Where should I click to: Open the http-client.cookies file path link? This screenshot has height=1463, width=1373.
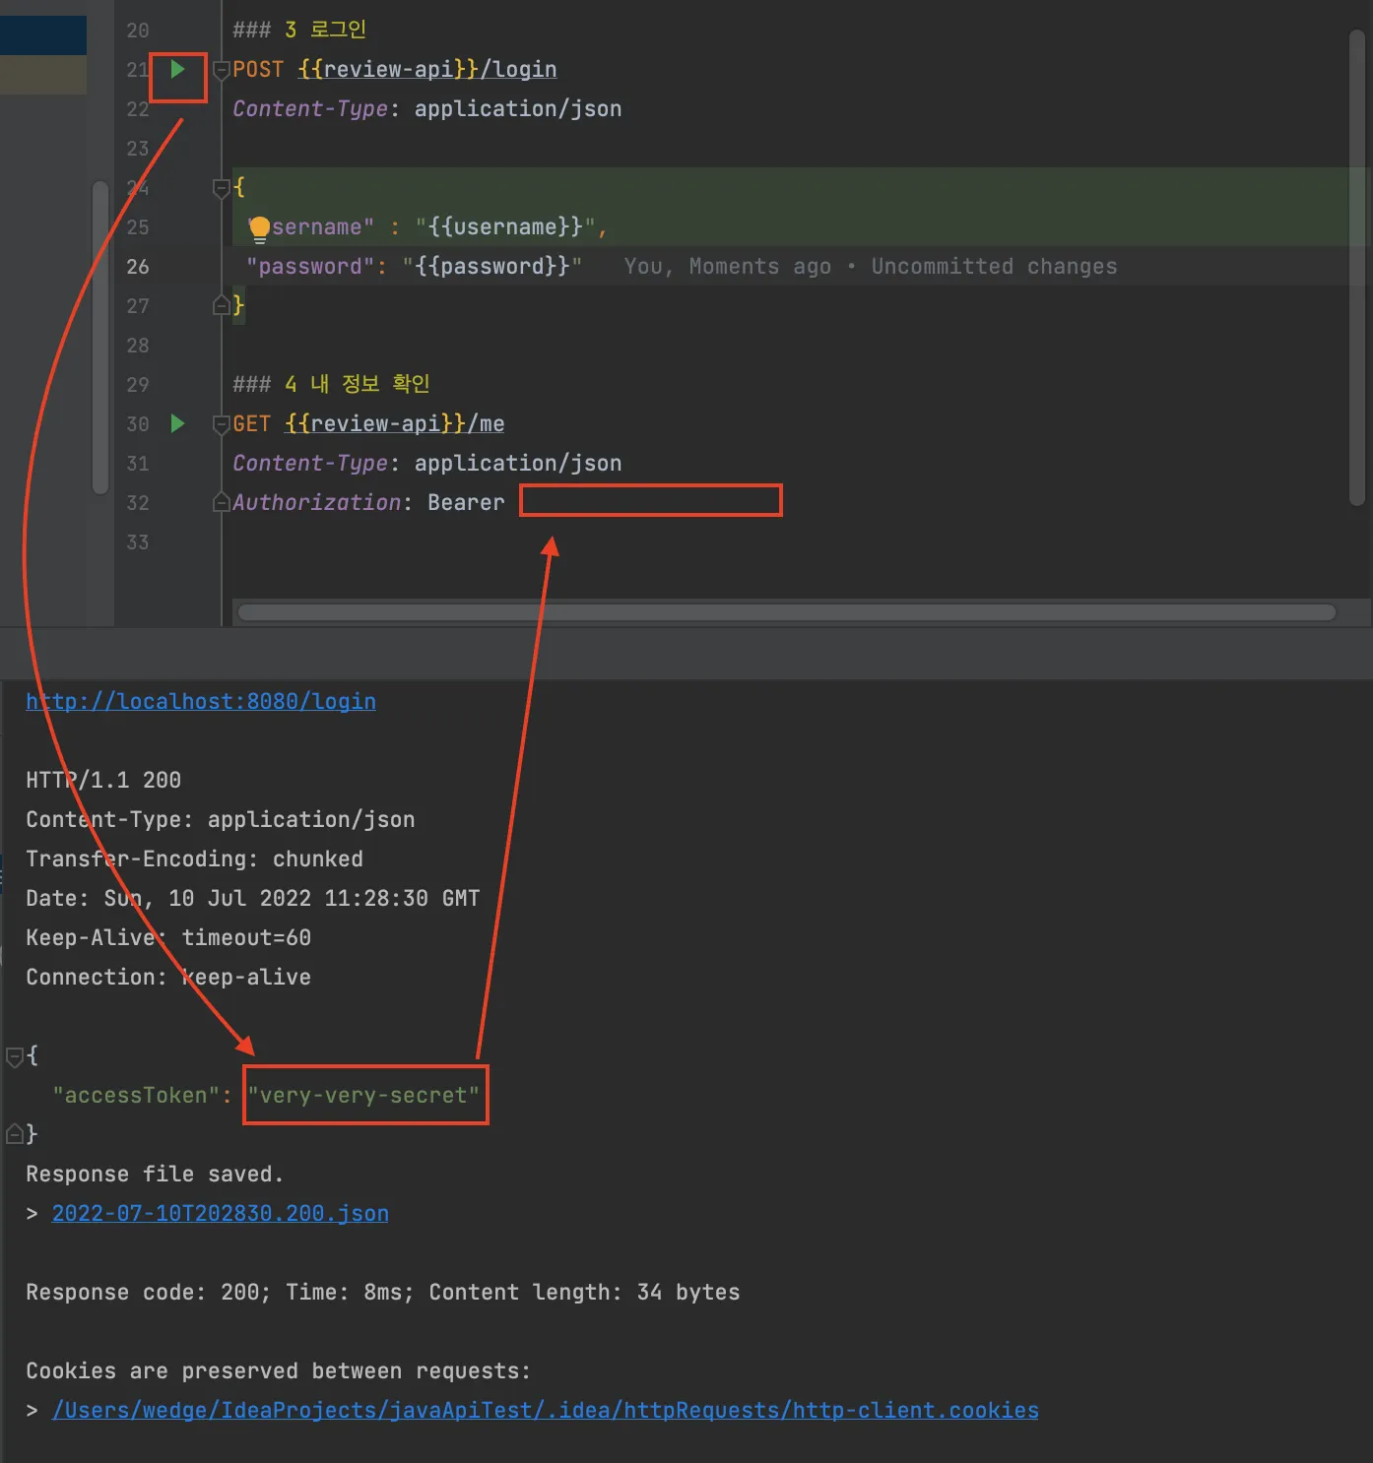(x=546, y=1410)
